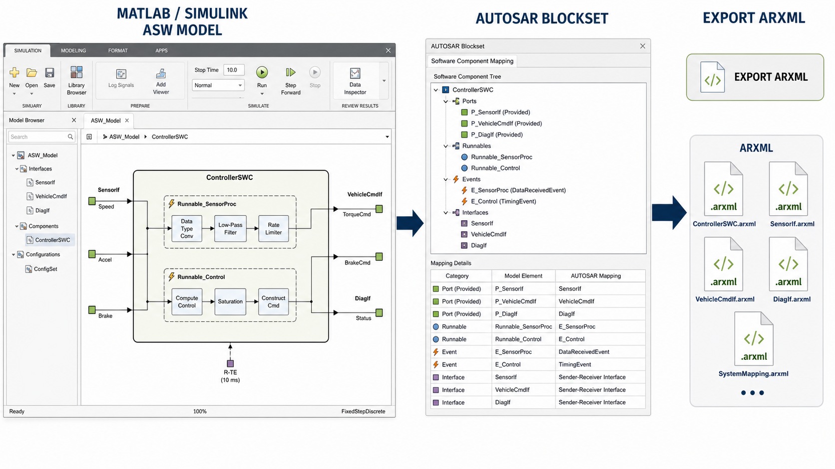The height and width of the screenshot is (469, 835).
Task: Click FixedStepDiscrete in status bar
Action: [x=363, y=412]
